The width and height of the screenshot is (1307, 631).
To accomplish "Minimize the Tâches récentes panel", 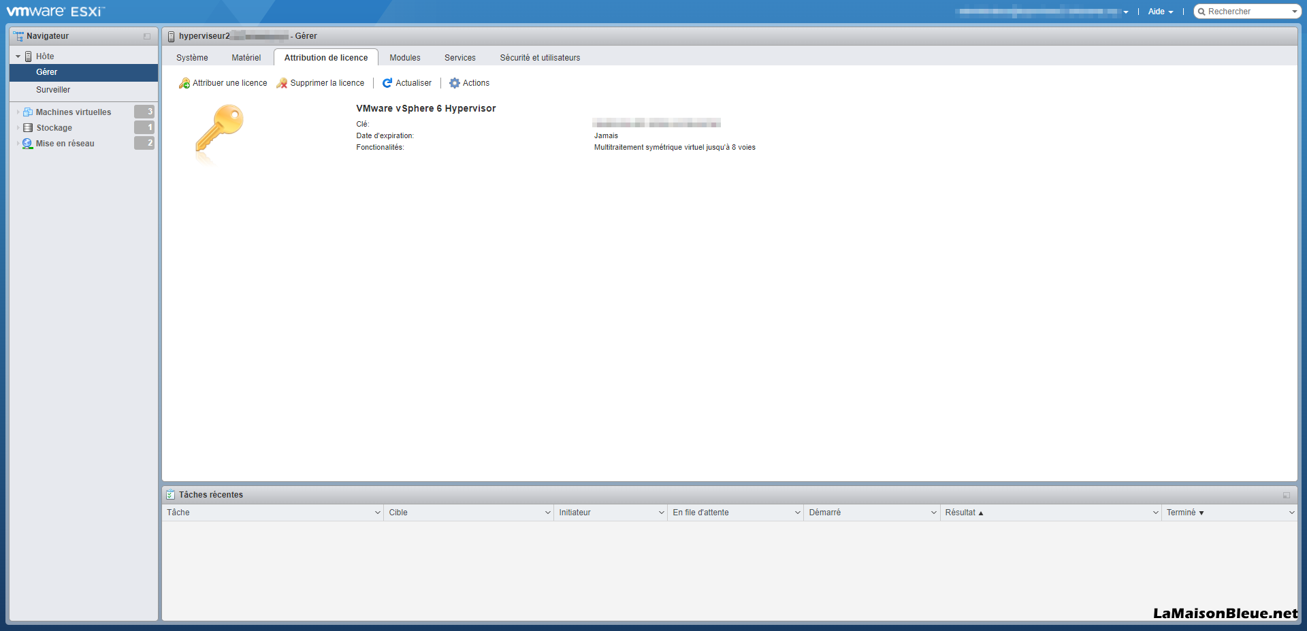I will (1287, 495).
